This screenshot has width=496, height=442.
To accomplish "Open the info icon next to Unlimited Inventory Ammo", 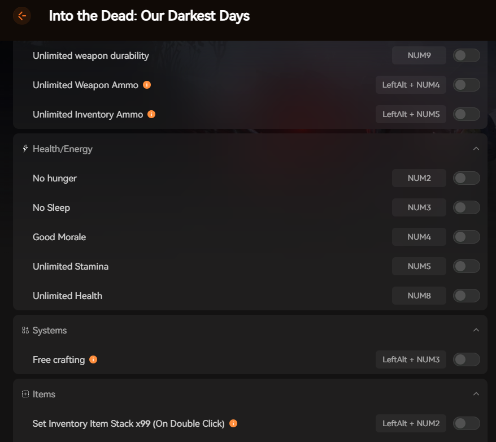I will (x=151, y=114).
